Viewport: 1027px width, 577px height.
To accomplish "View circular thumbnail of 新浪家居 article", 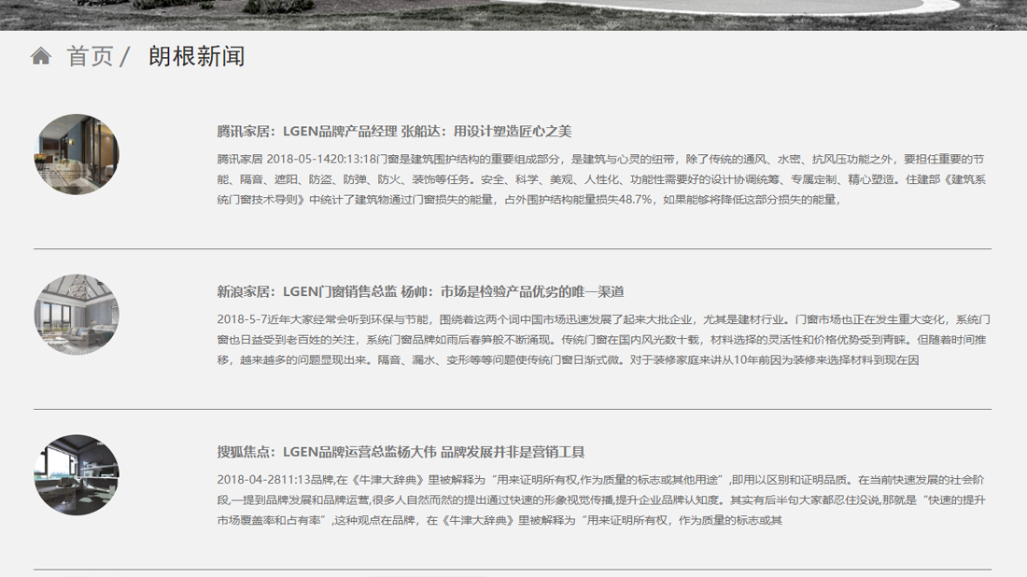I will point(77,315).
